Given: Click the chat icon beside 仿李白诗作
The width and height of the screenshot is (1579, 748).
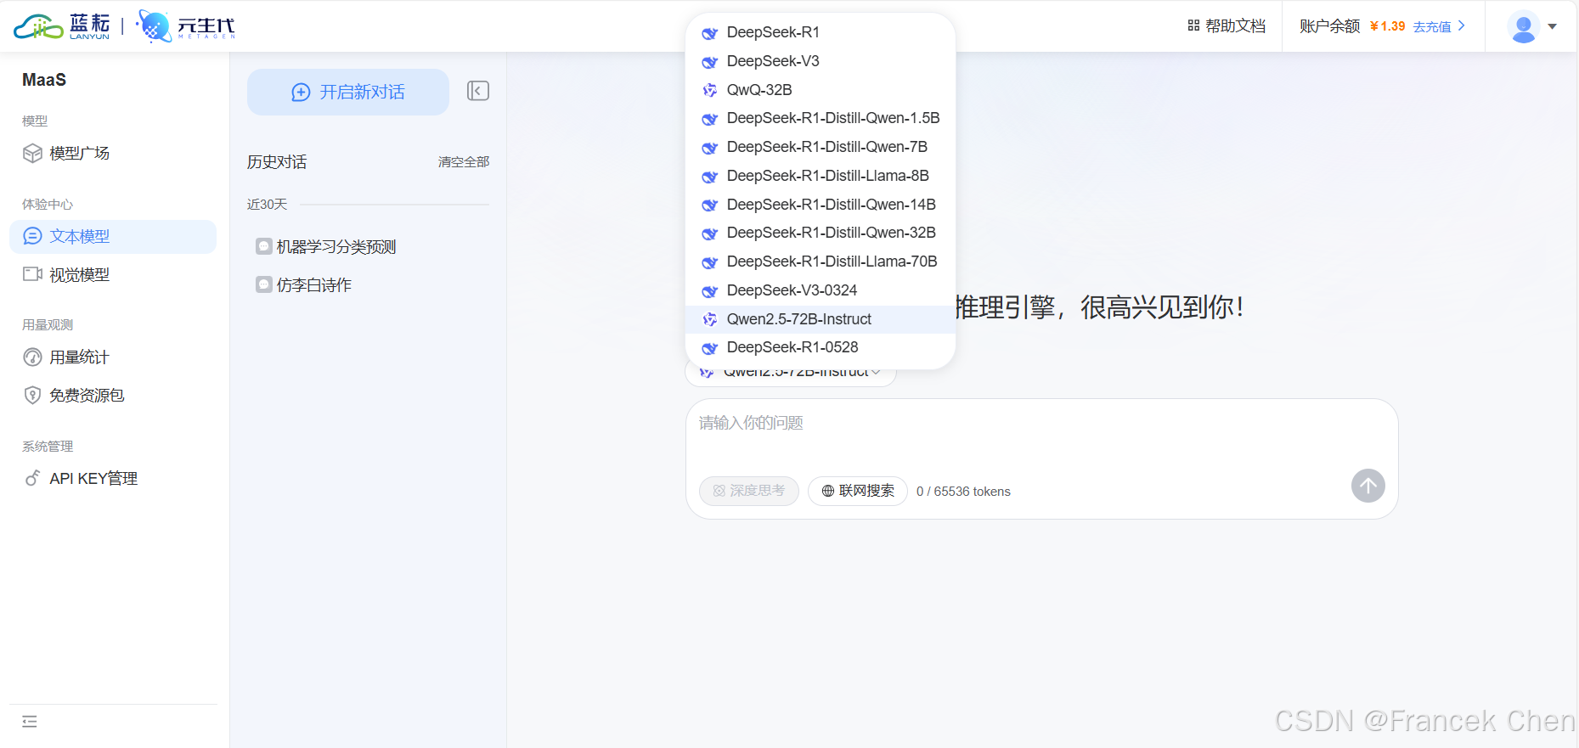Looking at the screenshot, I should (x=264, y=284).
